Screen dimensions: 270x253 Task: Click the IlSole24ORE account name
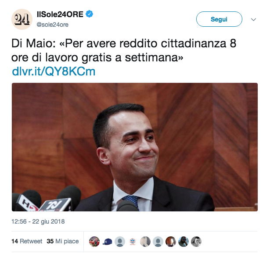coord(60,14)
